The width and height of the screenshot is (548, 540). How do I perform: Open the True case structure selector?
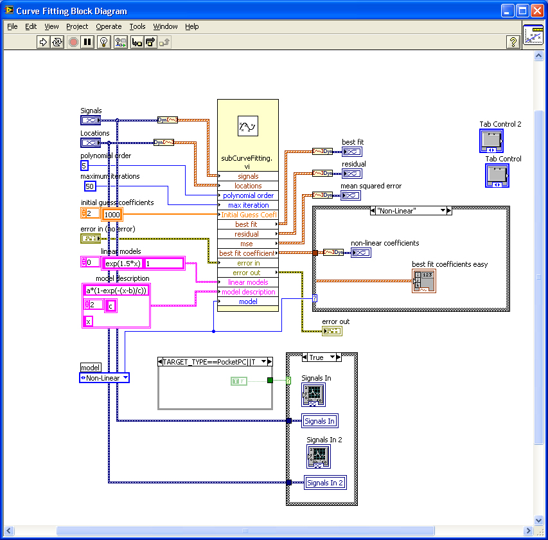(333, 357)
